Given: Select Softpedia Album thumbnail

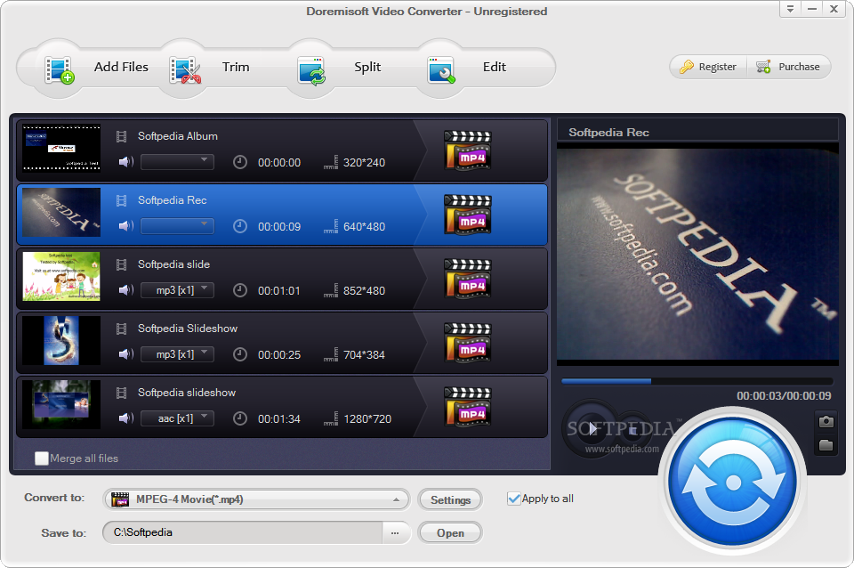Looking at the screenshot, I should tap(61, 149).
